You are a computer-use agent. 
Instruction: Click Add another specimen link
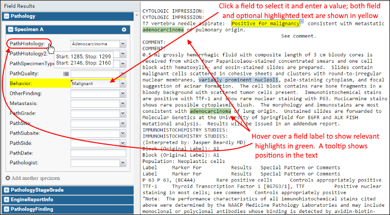pyautogui.click(x=36, y=178)
